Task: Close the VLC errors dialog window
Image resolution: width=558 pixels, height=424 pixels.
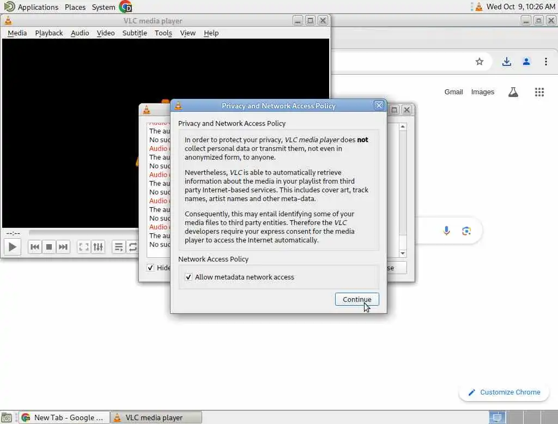Action: pyautogui.click(x=407, y=110)
